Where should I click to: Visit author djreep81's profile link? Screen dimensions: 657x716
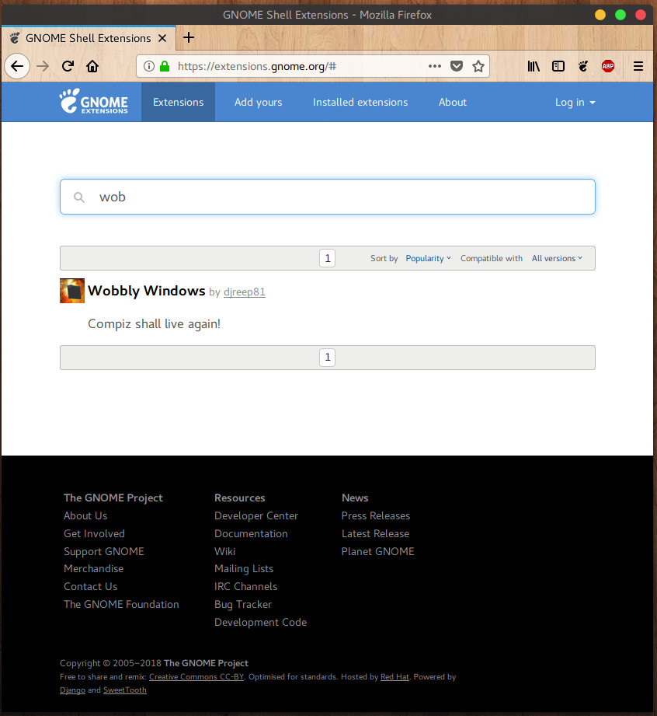(245, 292)
